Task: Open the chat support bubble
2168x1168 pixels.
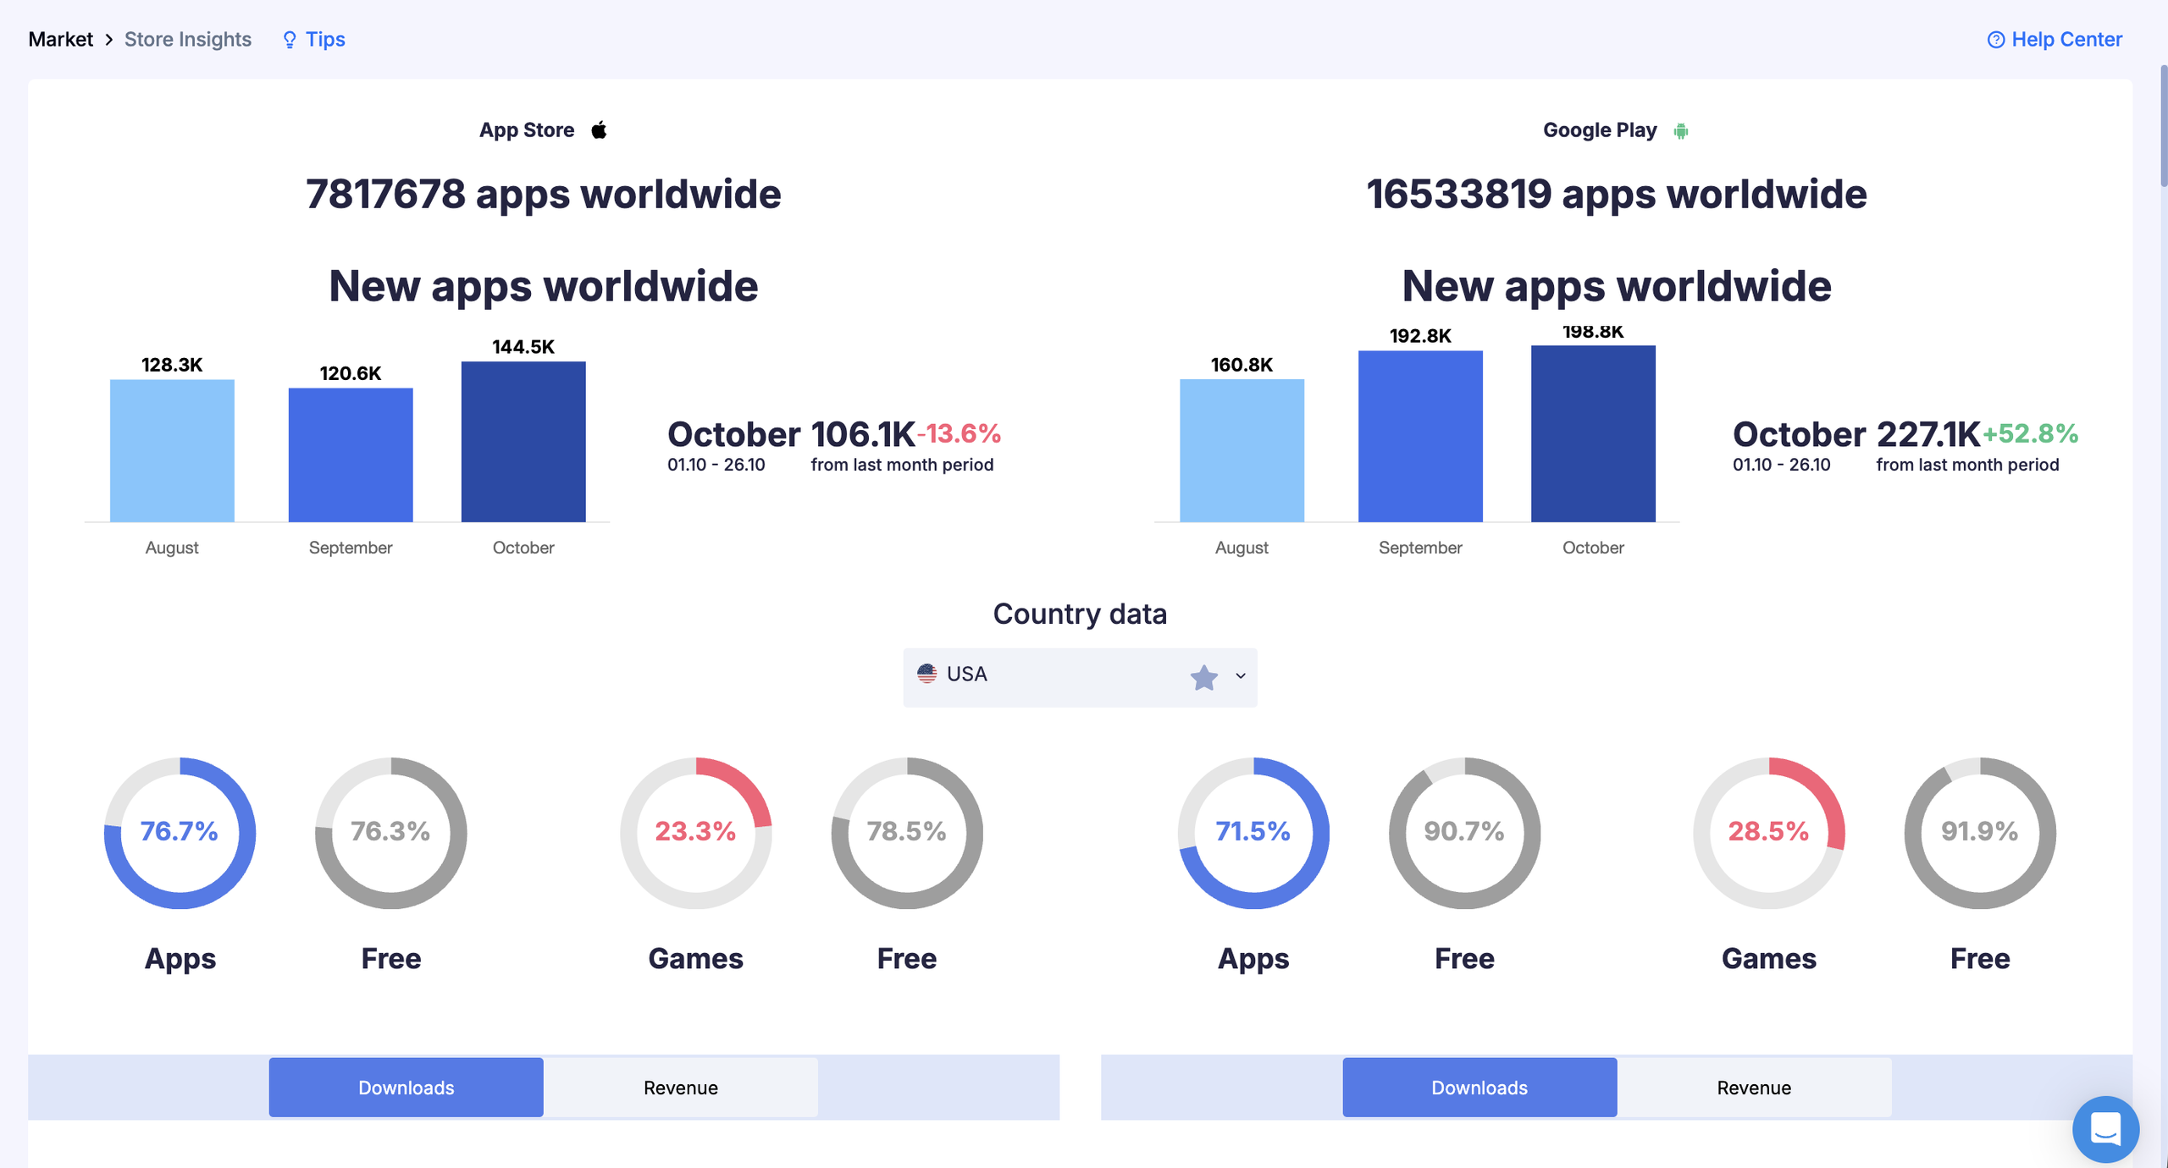Action: [x=2105, y=1129]
